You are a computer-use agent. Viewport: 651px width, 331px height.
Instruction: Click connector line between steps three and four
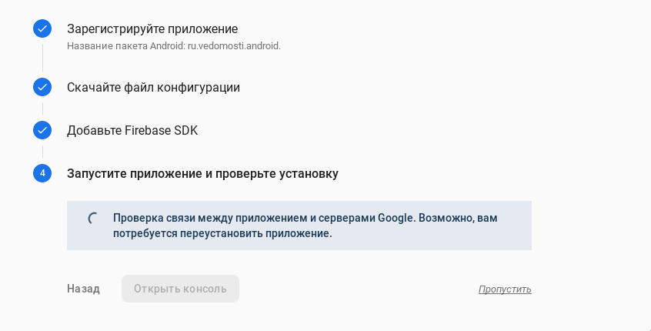pyautogui.click(x=42, y=152)
